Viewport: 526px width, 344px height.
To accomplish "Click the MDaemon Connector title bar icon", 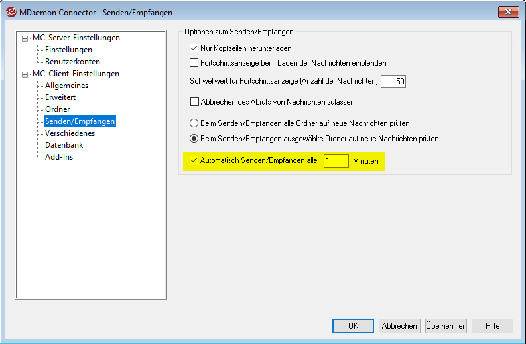I will click(11, 11).
